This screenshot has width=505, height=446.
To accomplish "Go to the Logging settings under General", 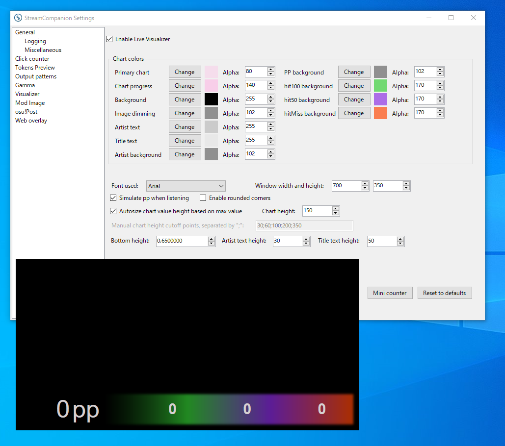I will coord(35,41).
